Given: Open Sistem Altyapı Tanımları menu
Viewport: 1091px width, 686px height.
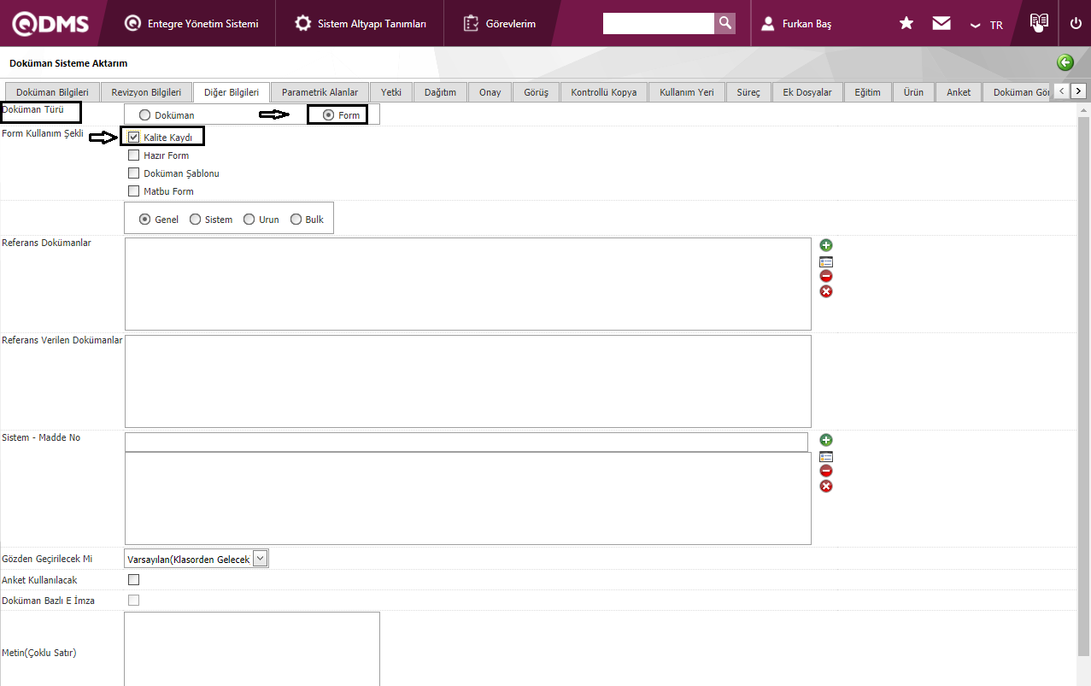Looking at the screenshot, I should [x=361, y=24].
